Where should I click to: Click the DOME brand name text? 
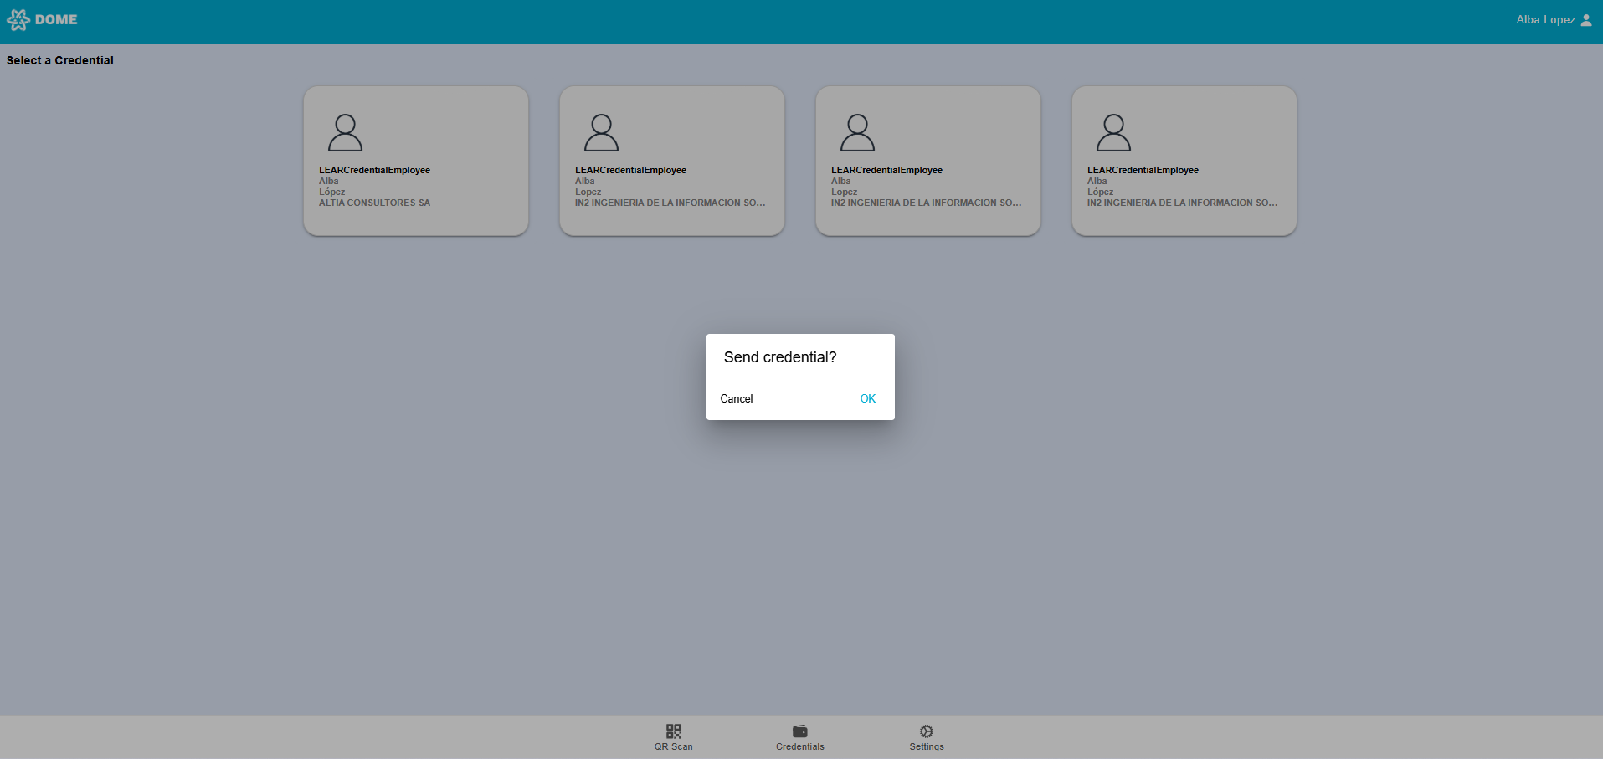click(x=56, y=20)
